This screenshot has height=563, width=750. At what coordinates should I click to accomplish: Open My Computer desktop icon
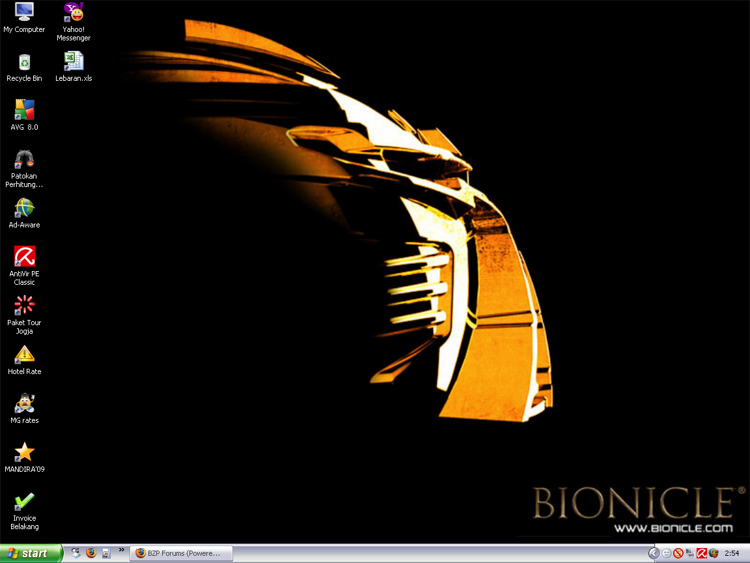pyautogui.click(x=24, y=18)
